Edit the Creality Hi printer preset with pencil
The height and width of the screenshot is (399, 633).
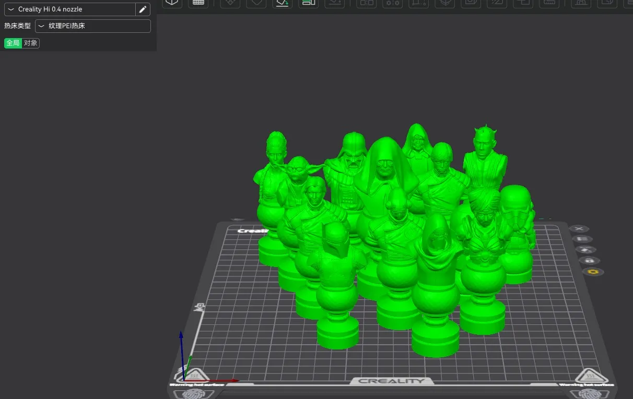tap(143, 9)
